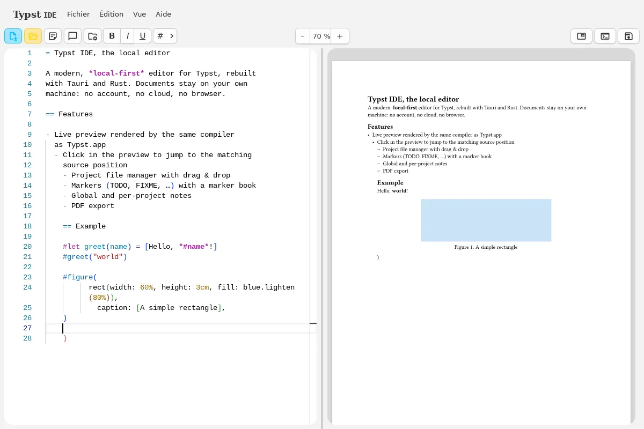The image size is (644, 429).
Task: Click 'PDF export' in preview
Action: 396,171
